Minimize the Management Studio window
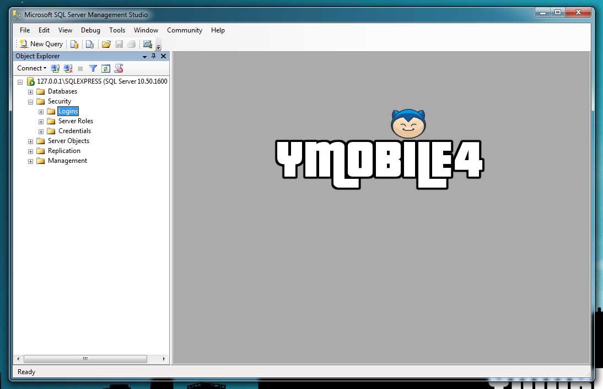 (542, 12)
